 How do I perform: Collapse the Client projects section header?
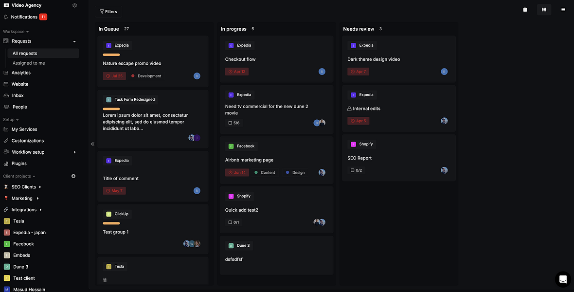(19, 176)
